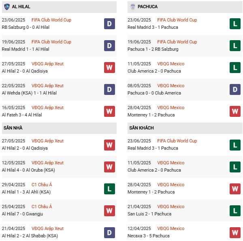This screenshot has width=243, height=241.
Task: Click the AL HILAL team header title
Action: tap(21, 7)
